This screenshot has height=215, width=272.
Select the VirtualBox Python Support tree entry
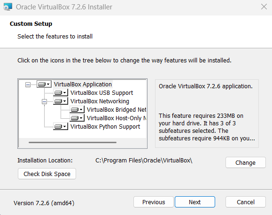coord(105,127)
